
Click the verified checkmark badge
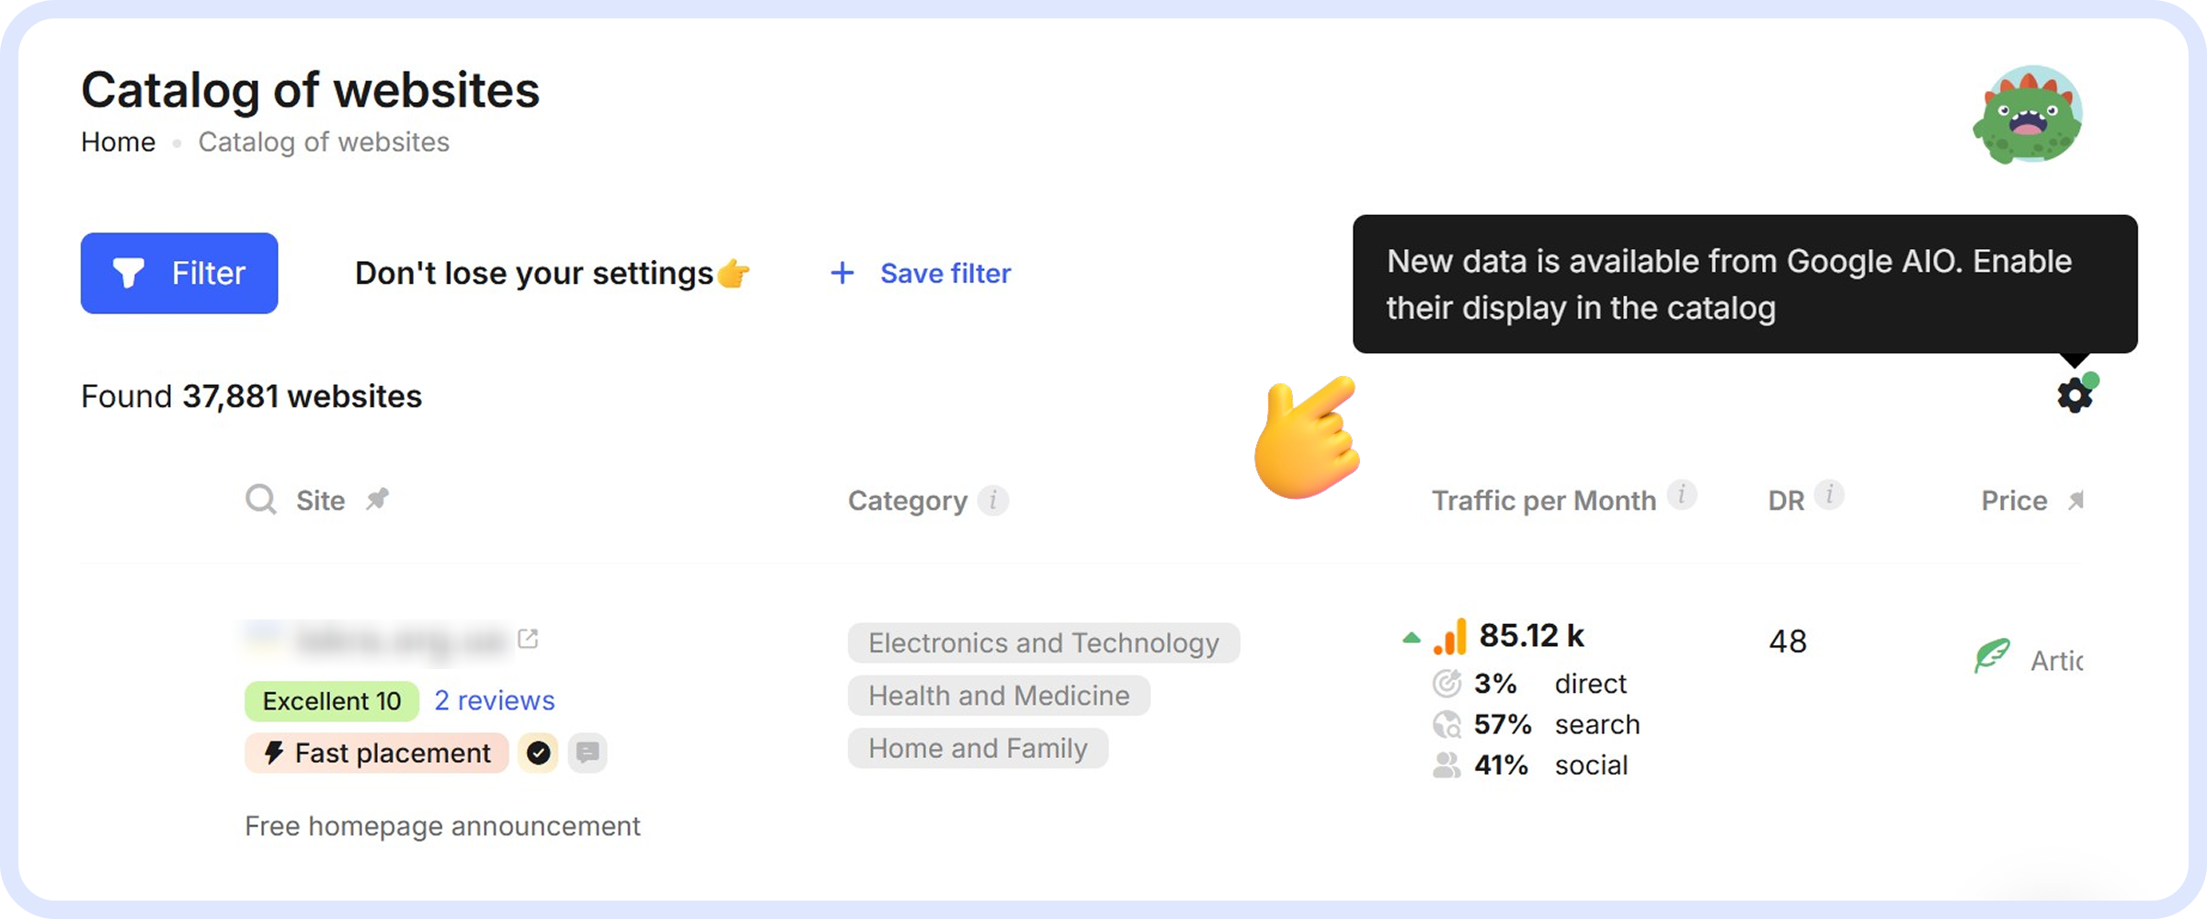(x=538, y=753)
